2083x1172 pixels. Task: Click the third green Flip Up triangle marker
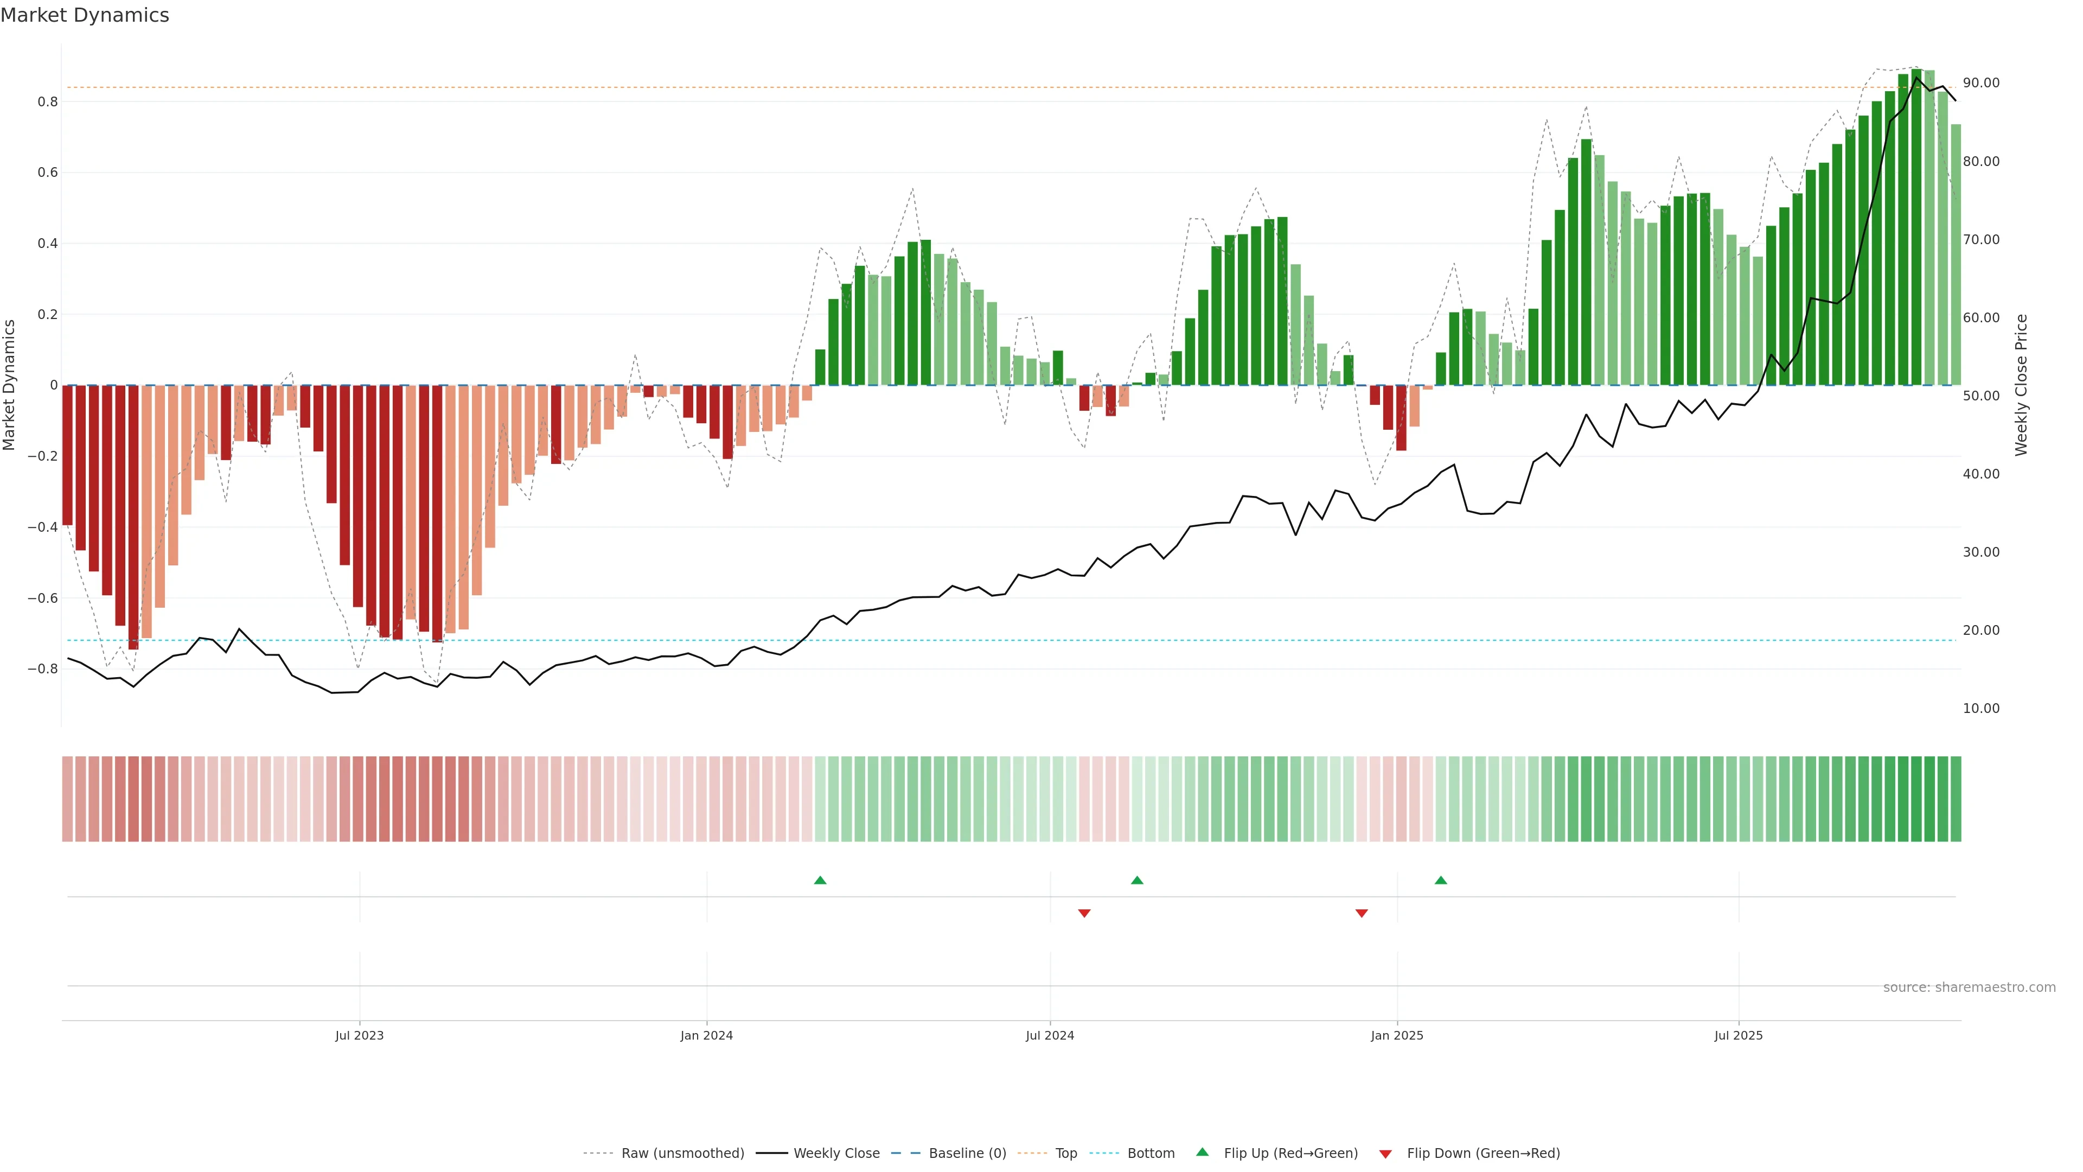click(1441, 880)
